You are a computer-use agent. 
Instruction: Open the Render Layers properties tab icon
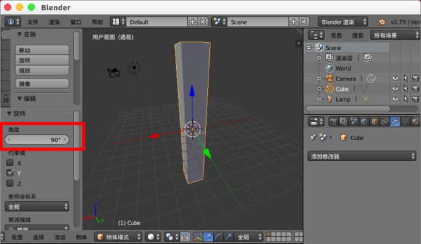coord(343,121)
